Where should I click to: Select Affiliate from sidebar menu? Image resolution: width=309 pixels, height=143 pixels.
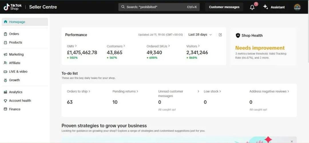pos(14,63)
